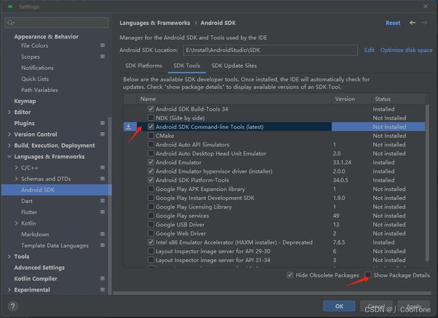Select the Google Web Driver row

coord(274,234)
